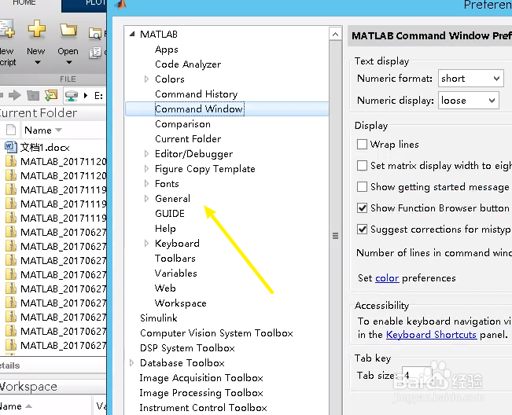Open the New dropdown arrow
The image size is (512, 415).
coord(38,62)
